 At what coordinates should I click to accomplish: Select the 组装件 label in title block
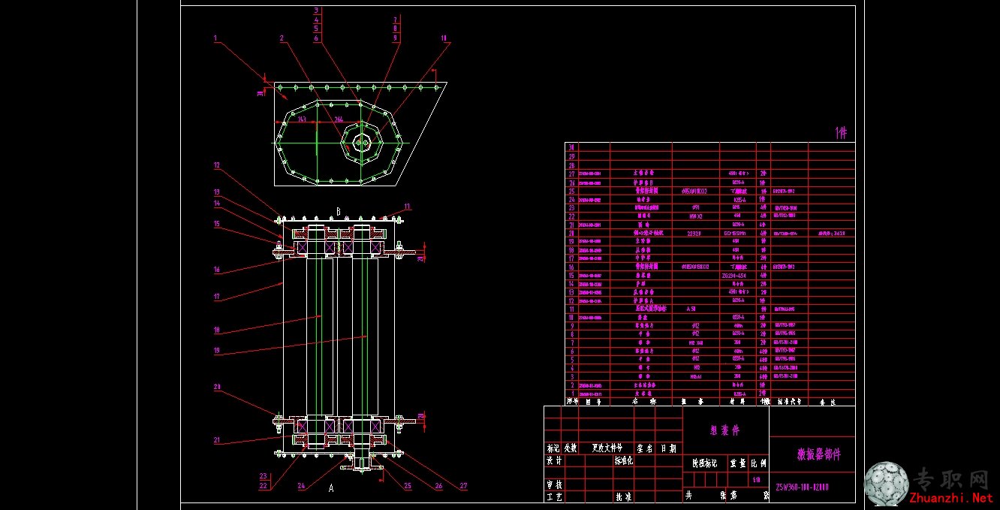point(725,430)
